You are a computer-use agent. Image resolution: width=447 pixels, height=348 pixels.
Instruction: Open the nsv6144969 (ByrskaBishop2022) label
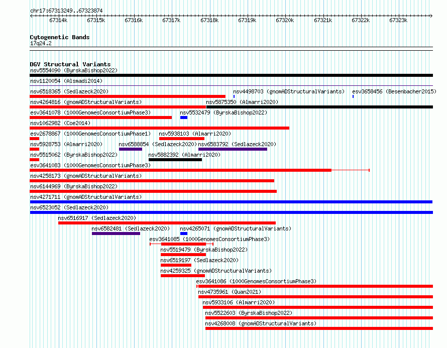(74, 186)
